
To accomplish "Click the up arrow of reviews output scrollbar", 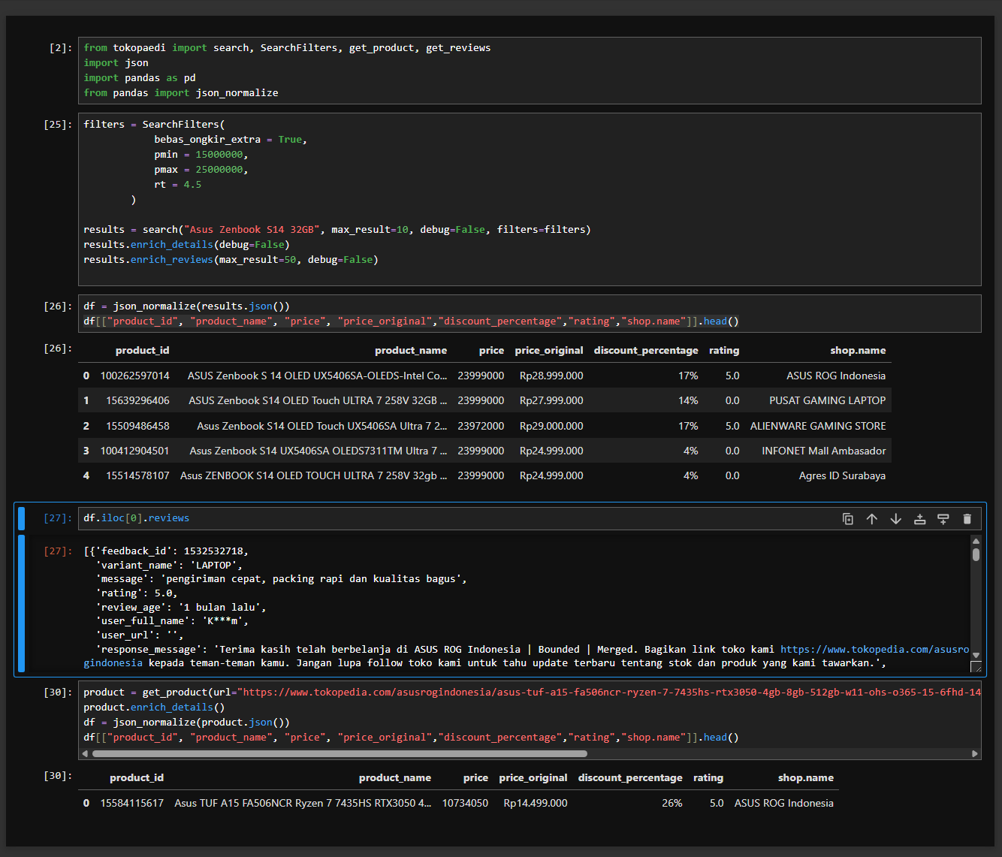I will (x=976, y=541).
